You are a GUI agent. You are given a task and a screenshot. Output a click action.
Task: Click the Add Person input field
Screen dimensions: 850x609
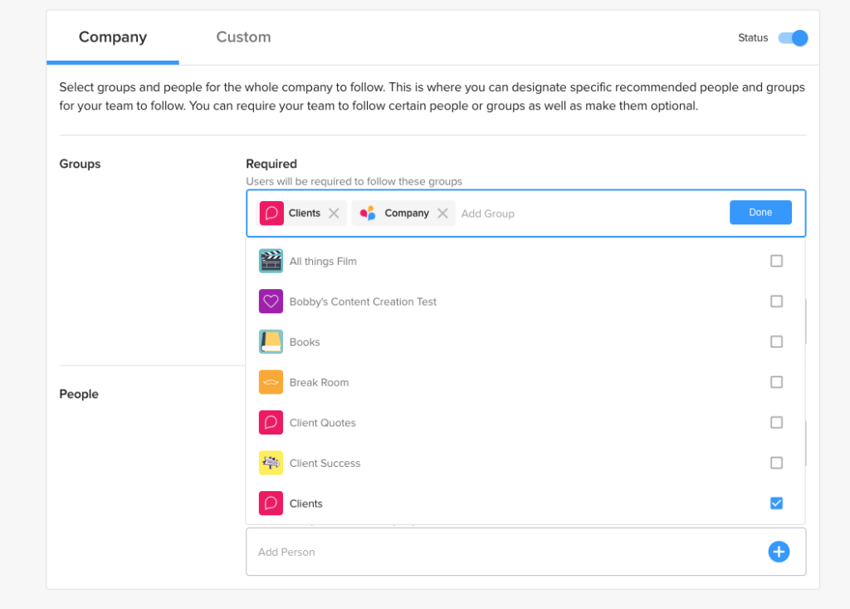coord(498,552)
